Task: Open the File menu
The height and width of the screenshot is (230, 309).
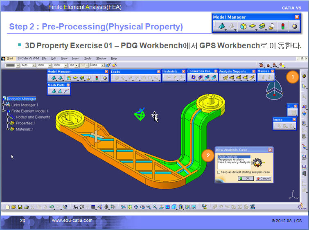Action: click(x=44, y=59)
